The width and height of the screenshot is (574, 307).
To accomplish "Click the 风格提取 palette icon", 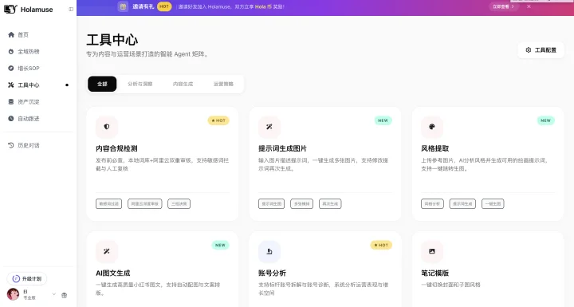I will pyautogui.click(x=432, y=127).
